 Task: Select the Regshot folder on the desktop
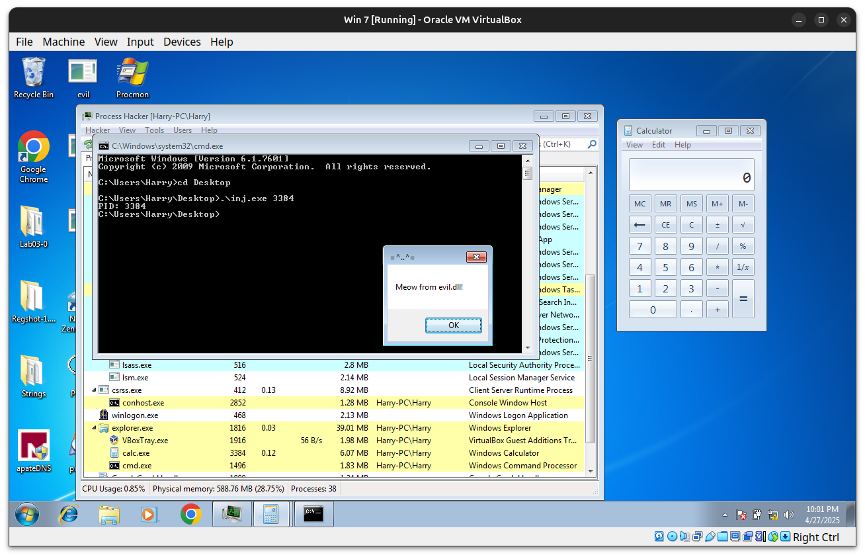33,302
